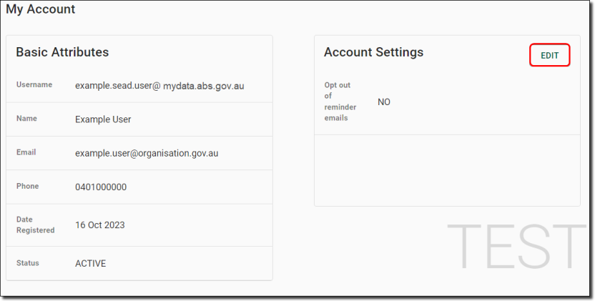This screenshot has width=595, height=301.
Task: Click the Account Settings heading
Action: (x=373, y=52)
